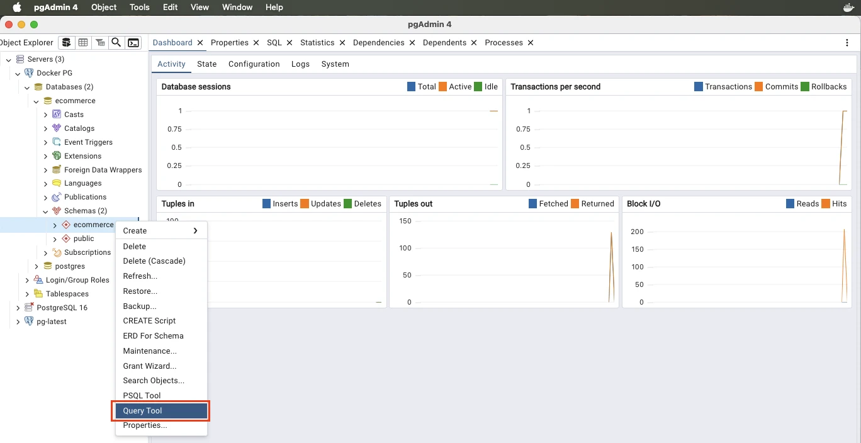Screen dimensions: 861x443
Task: Select CREATE Script from context menu
Action: pyautogui.click(x=161, y=321)
